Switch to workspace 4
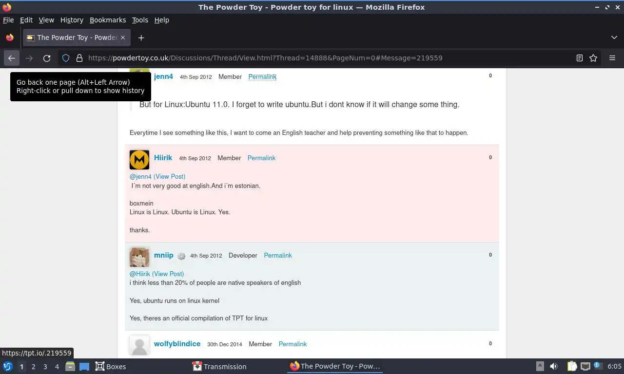The image size is (624, 374). (x=57, y=367)
